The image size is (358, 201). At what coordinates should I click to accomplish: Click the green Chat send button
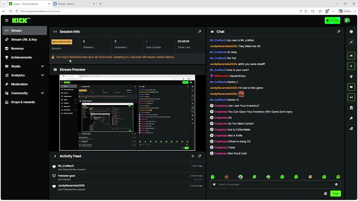(335, 193)
